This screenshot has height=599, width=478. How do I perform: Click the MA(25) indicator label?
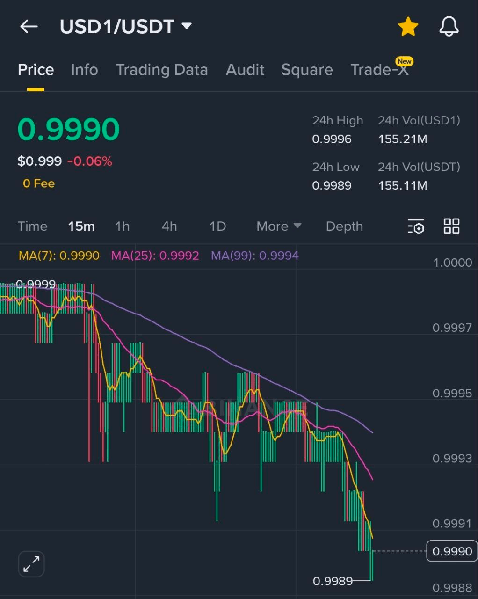click(x=155, y=256)
